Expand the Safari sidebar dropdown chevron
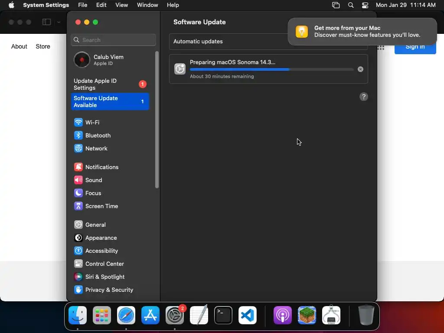The width and height of the screenshot is (444, 333). click(59, 22)
